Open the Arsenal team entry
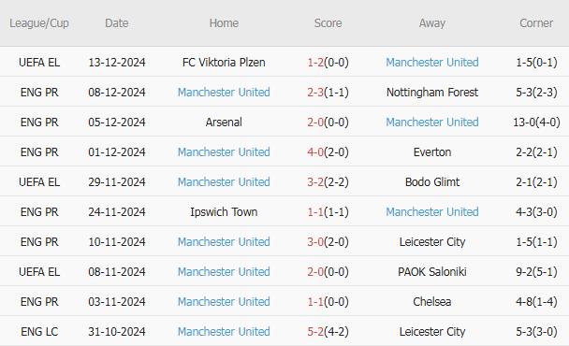This screenshot has height=346, width=569. [x=224, y=123]
